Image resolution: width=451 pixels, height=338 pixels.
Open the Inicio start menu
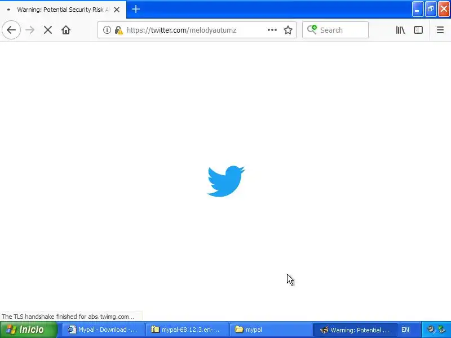pyautogui.click(x=28, y=330)
